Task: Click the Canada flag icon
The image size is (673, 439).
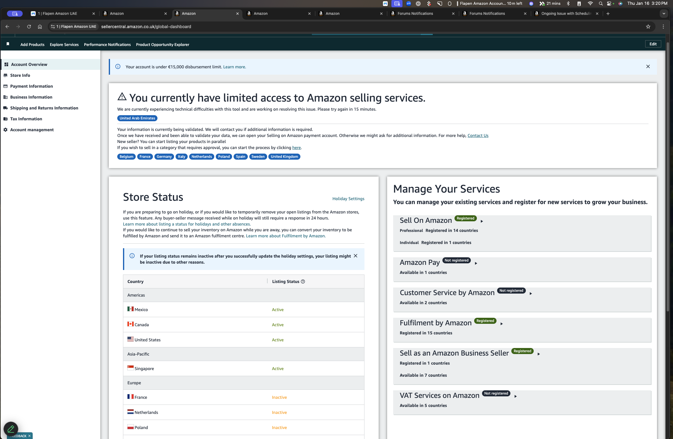Action: (x=131, y=324)
